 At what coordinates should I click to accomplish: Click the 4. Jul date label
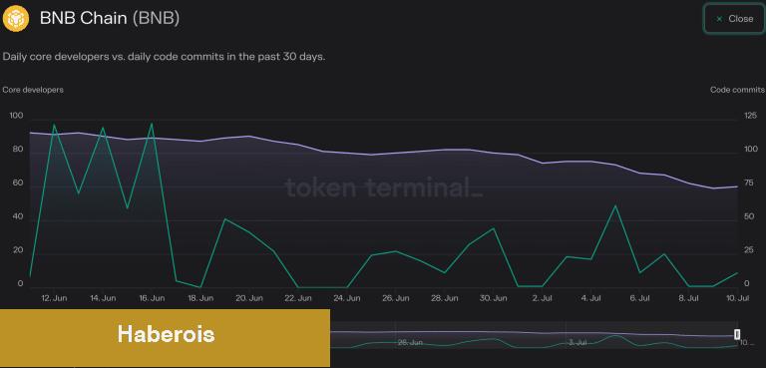pyautogui.click(x=591, y=297)
